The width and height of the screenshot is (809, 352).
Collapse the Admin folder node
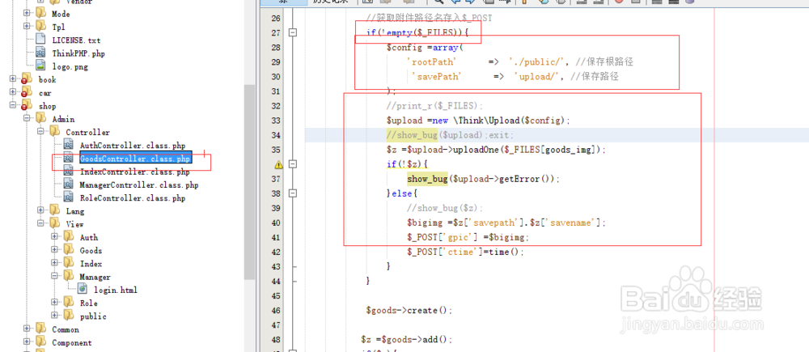click(27, 119)
